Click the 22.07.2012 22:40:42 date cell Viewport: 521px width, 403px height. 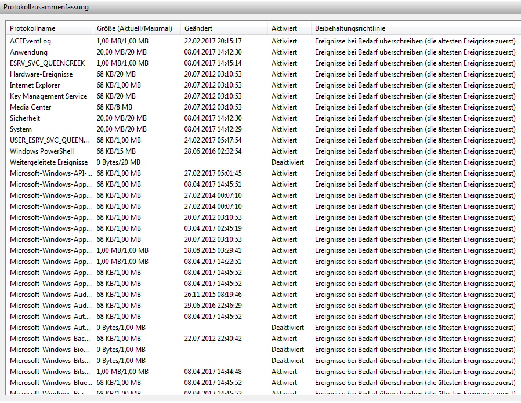point(213,339)
